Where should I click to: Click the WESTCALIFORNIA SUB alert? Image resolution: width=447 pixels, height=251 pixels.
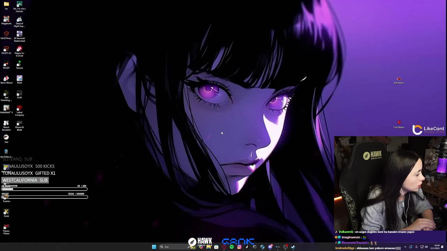tap(25, 180)
